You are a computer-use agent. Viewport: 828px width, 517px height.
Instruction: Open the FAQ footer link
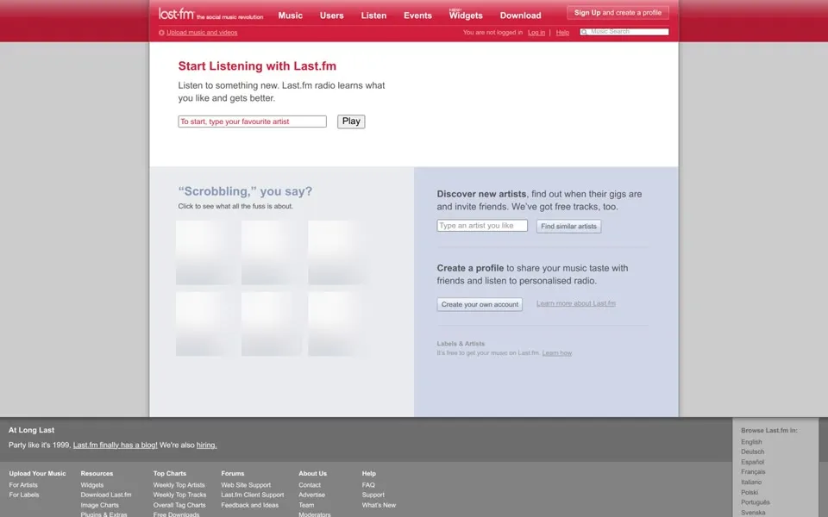tap(368, 485)
